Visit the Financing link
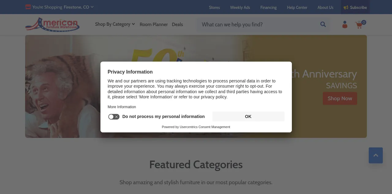Image resolution: width=392 pixels, height=194 pixels. click(x=268, y=7)
